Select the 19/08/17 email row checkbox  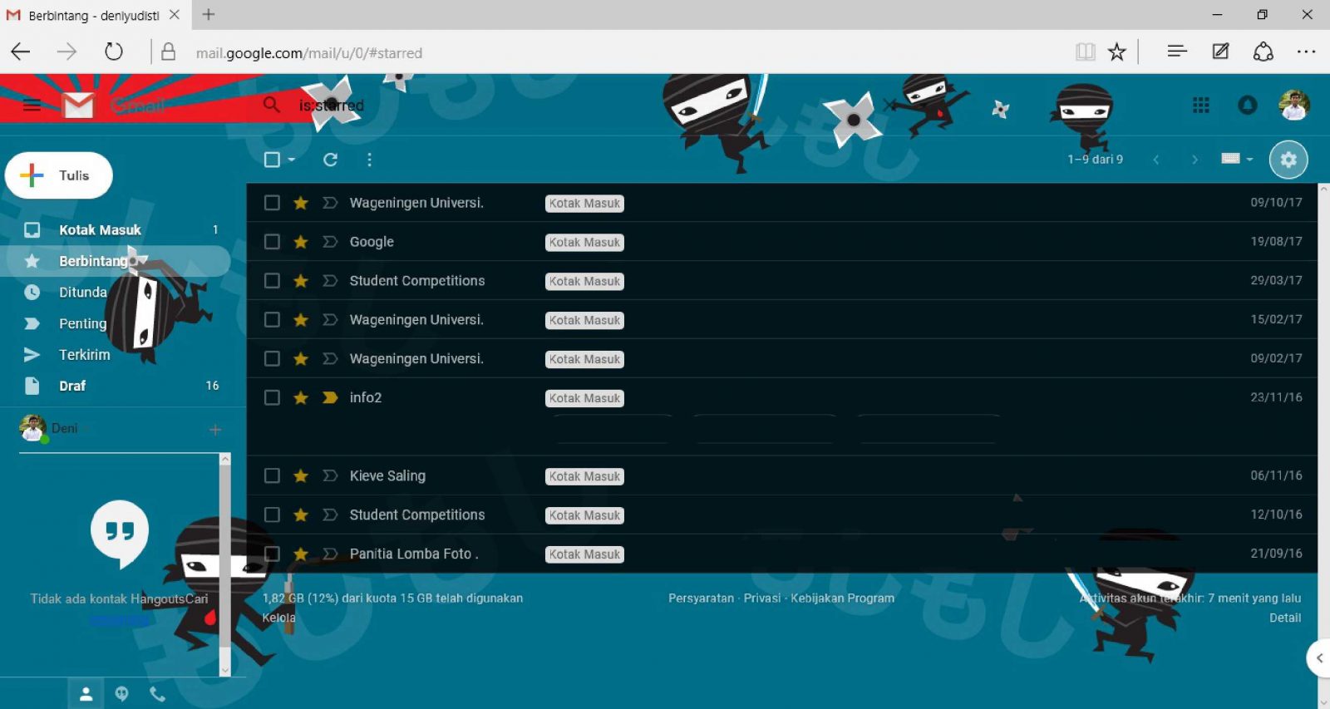coord(272,242)
